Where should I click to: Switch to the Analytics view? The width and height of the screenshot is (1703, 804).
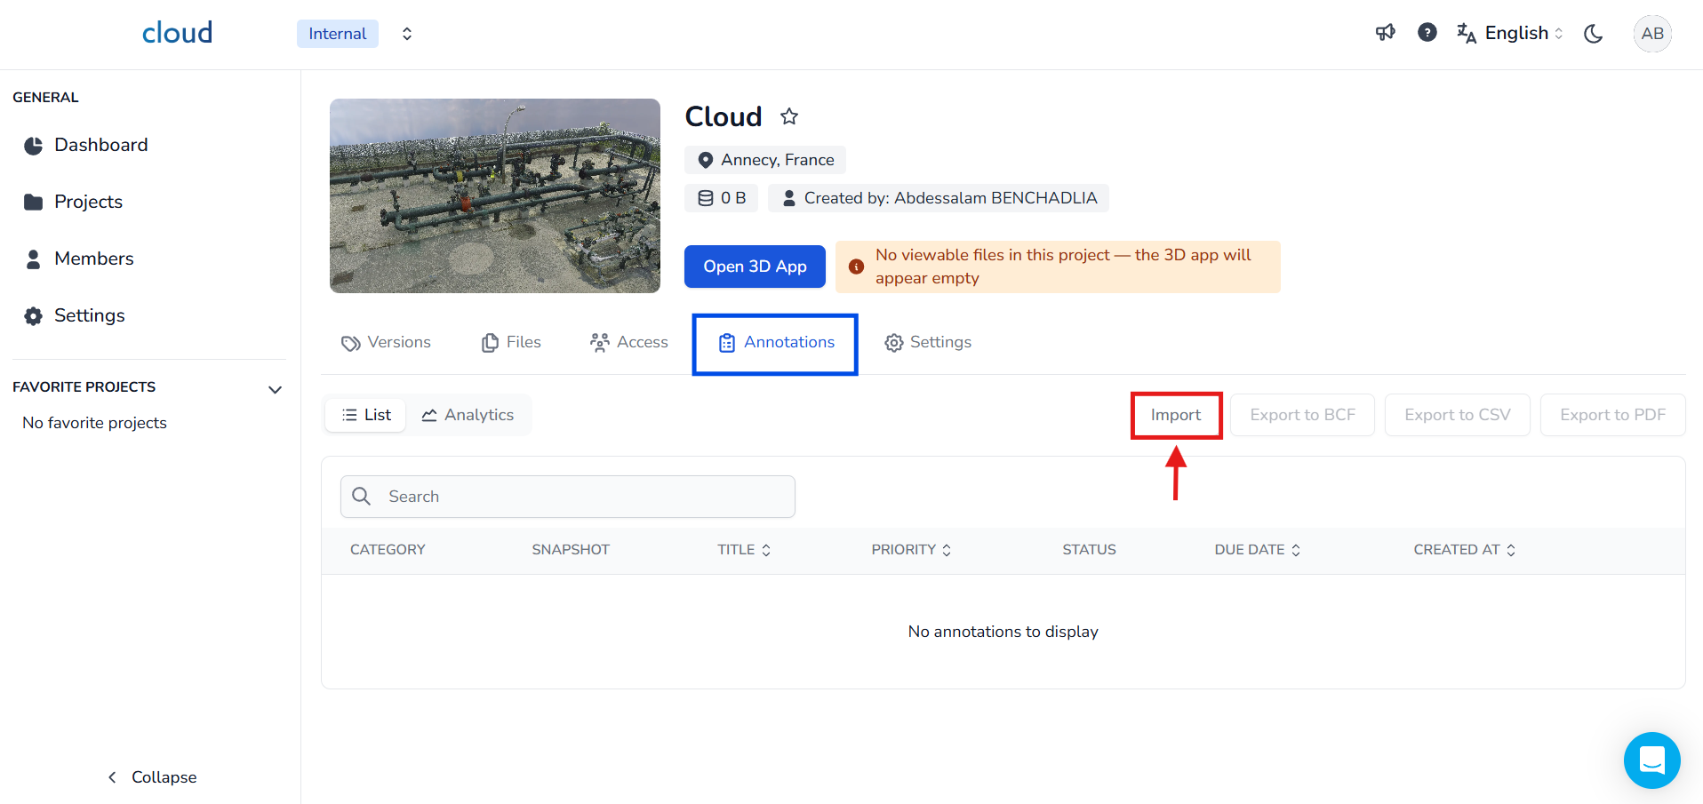coord(468,415)
